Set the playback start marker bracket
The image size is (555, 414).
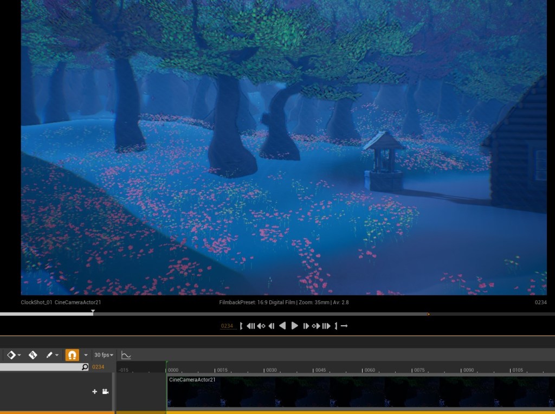point(241,326)
